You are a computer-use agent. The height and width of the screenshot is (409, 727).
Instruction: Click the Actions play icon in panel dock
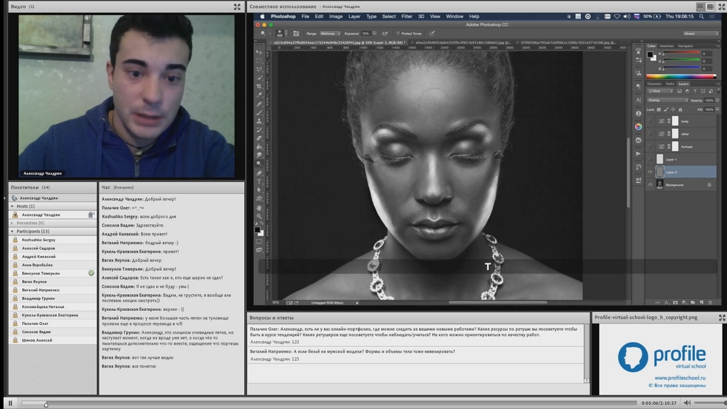pyautogui.click(x=639, y=153)
